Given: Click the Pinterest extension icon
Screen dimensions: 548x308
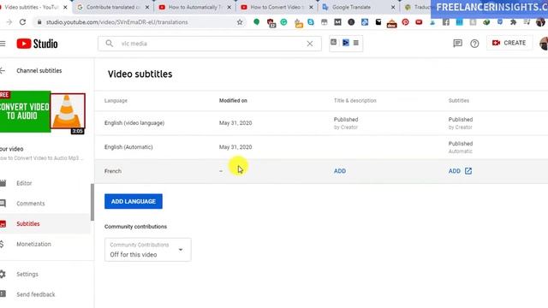Looking at the screenshot, I should 405,22.
